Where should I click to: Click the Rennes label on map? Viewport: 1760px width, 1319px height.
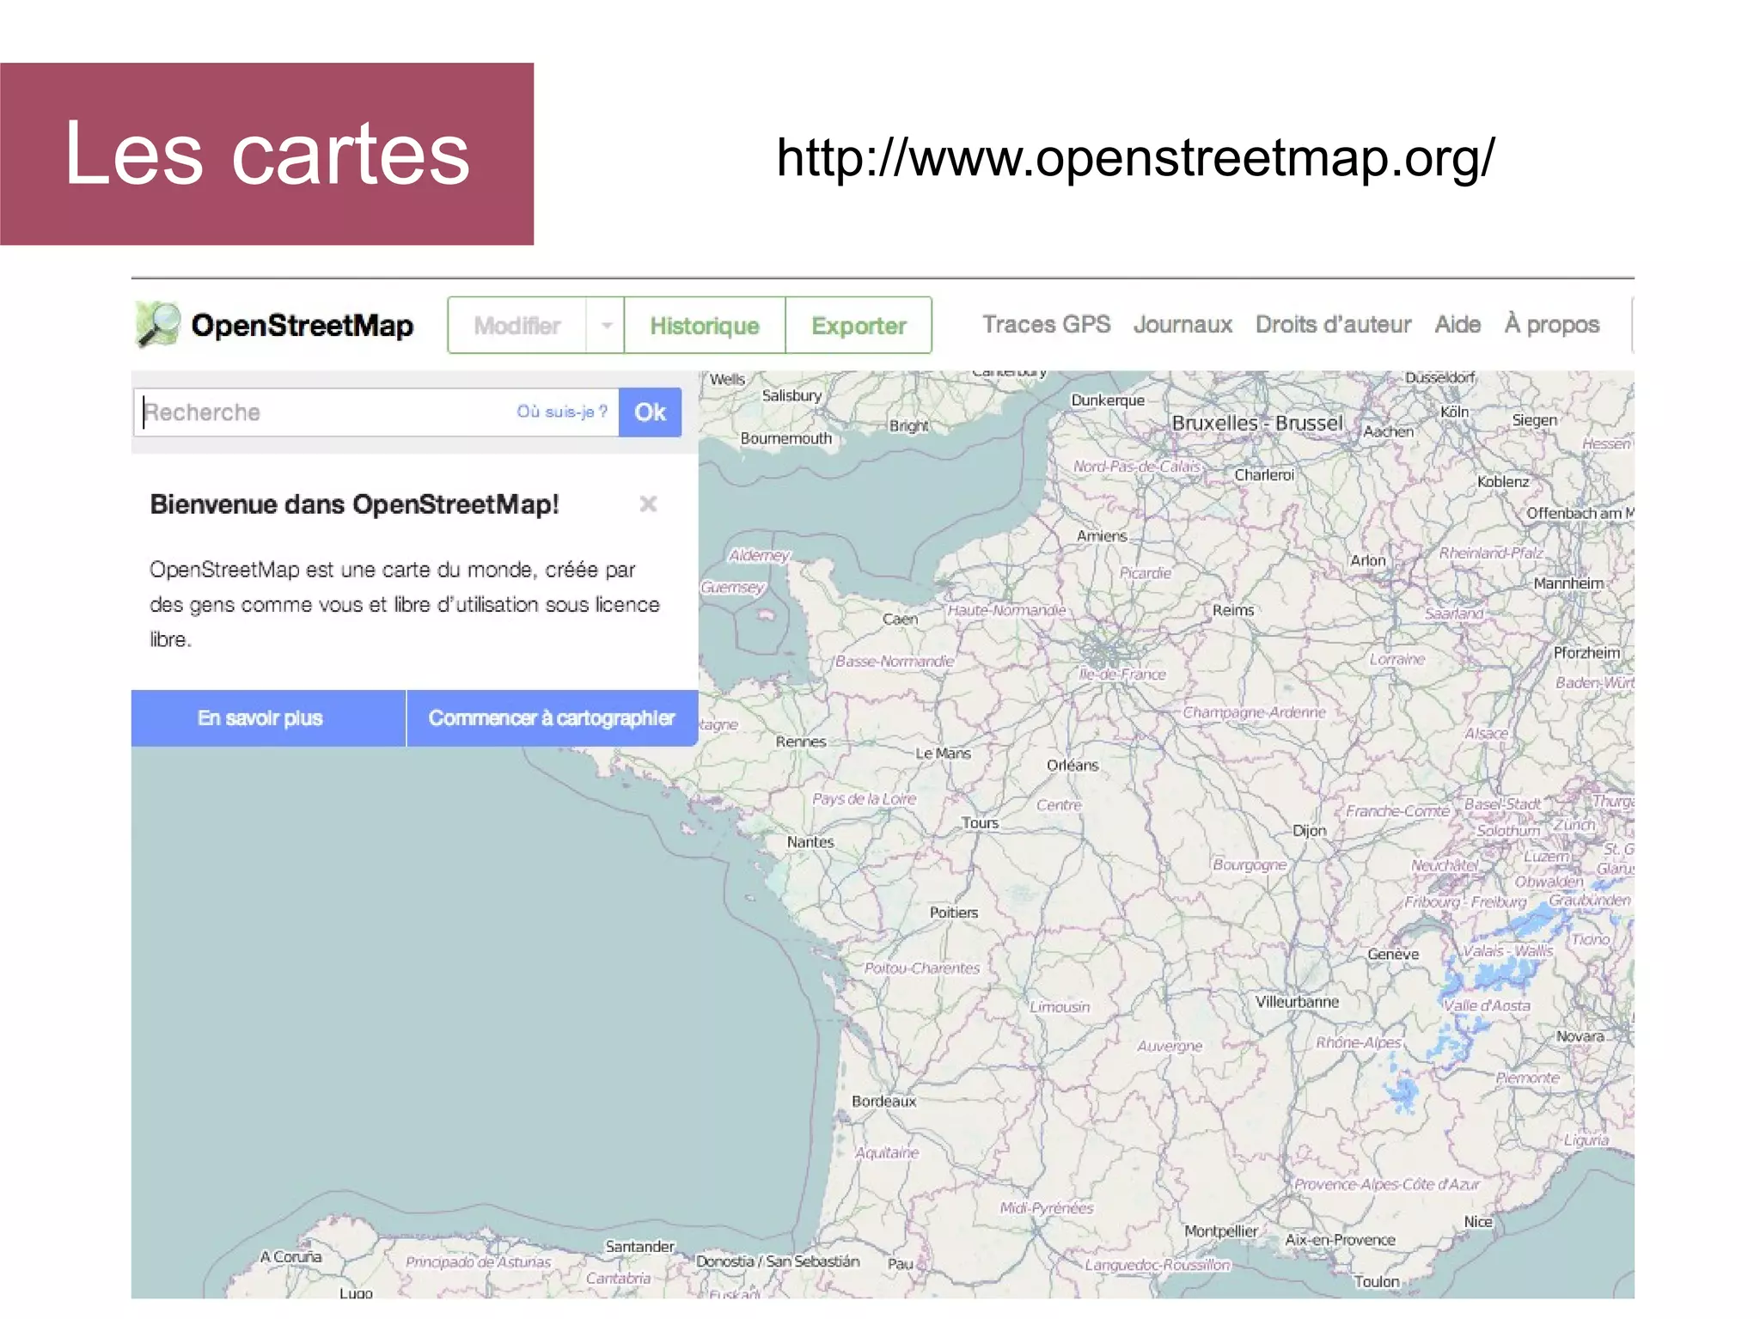coord(800,742)
